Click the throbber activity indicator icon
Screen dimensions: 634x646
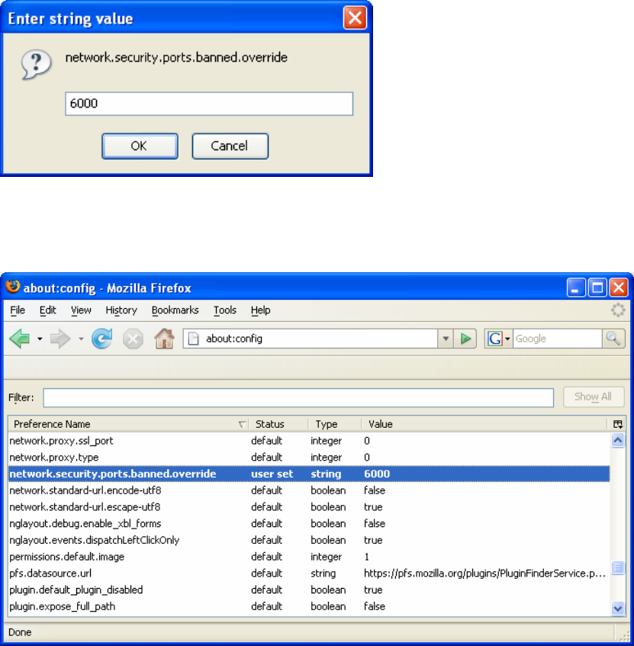[x=618, y=310]
